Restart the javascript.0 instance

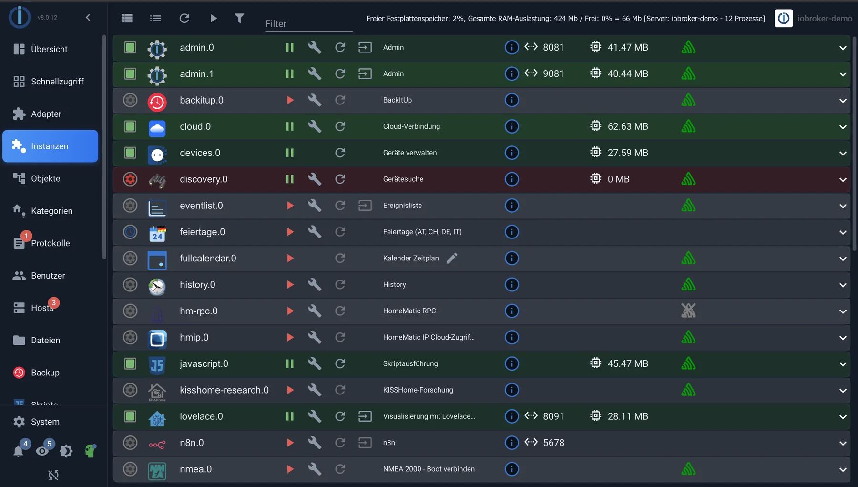pyautogui.click(x=340, y=363)
